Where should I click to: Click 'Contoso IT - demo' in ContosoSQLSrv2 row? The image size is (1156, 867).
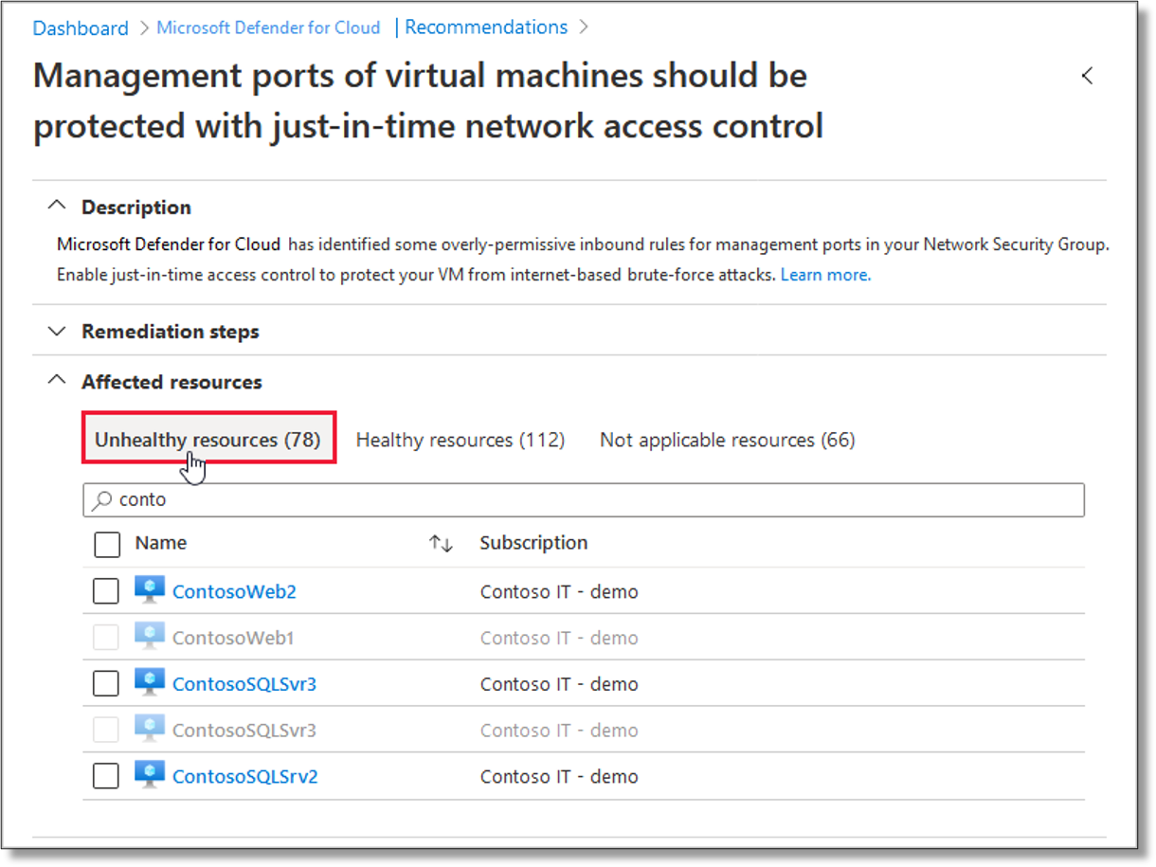point(559,777)
